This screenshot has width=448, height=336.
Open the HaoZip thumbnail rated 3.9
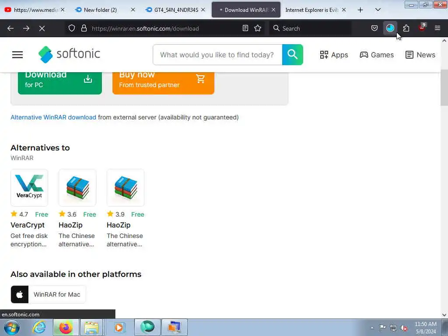(x=126, y=187)
